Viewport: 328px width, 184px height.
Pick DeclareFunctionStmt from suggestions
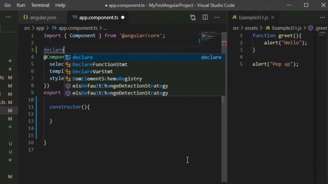click(x=145, y=64)
